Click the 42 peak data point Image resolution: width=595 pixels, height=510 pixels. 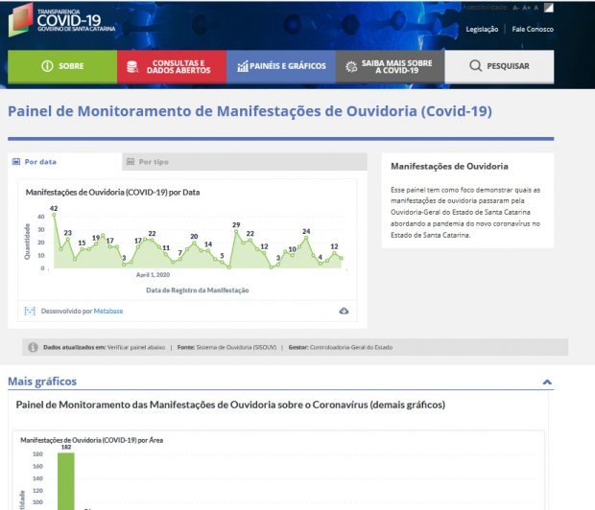point(54,215)
